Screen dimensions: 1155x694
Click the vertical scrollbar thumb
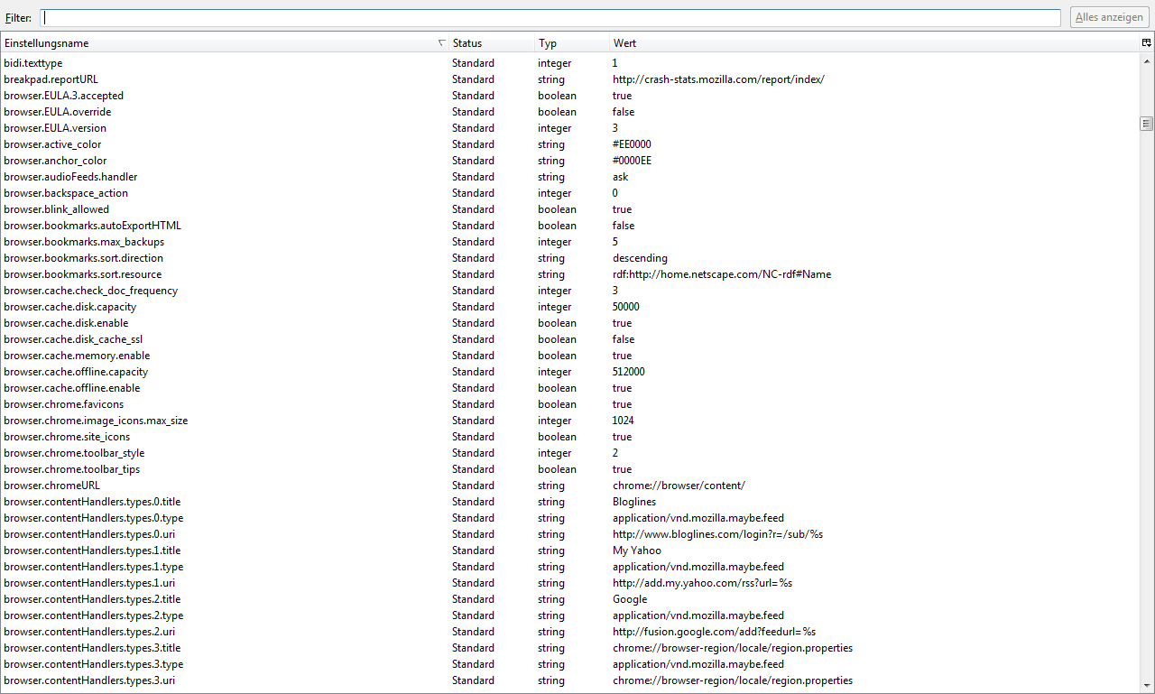pos(1147,124)
